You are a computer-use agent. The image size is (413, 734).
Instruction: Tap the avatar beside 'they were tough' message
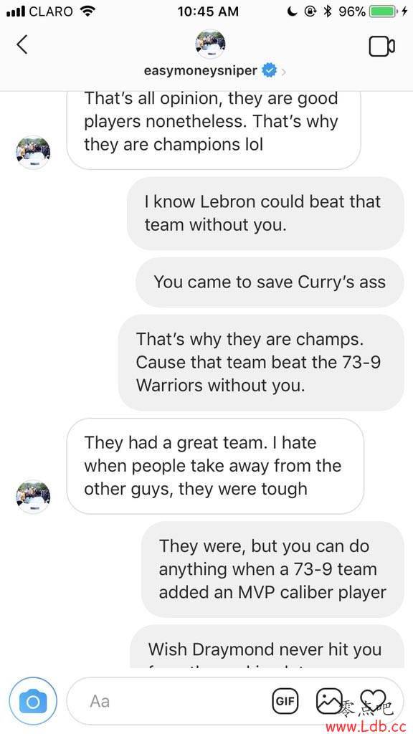33,497
